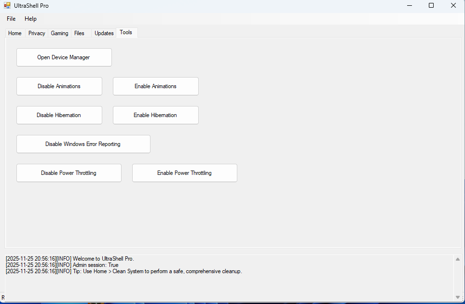465x304 pixels.
Task: Click the log scrollbar up arrow
Action: coord(458,259)
